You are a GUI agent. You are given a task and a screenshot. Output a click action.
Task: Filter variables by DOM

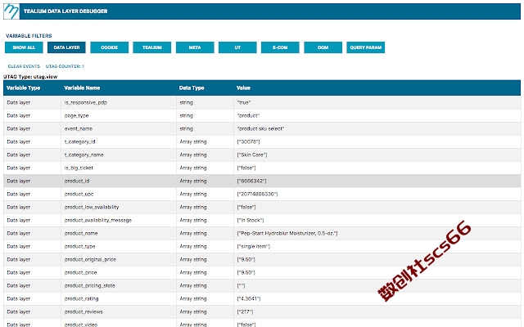pyautogui.click(x=323, y=47)
